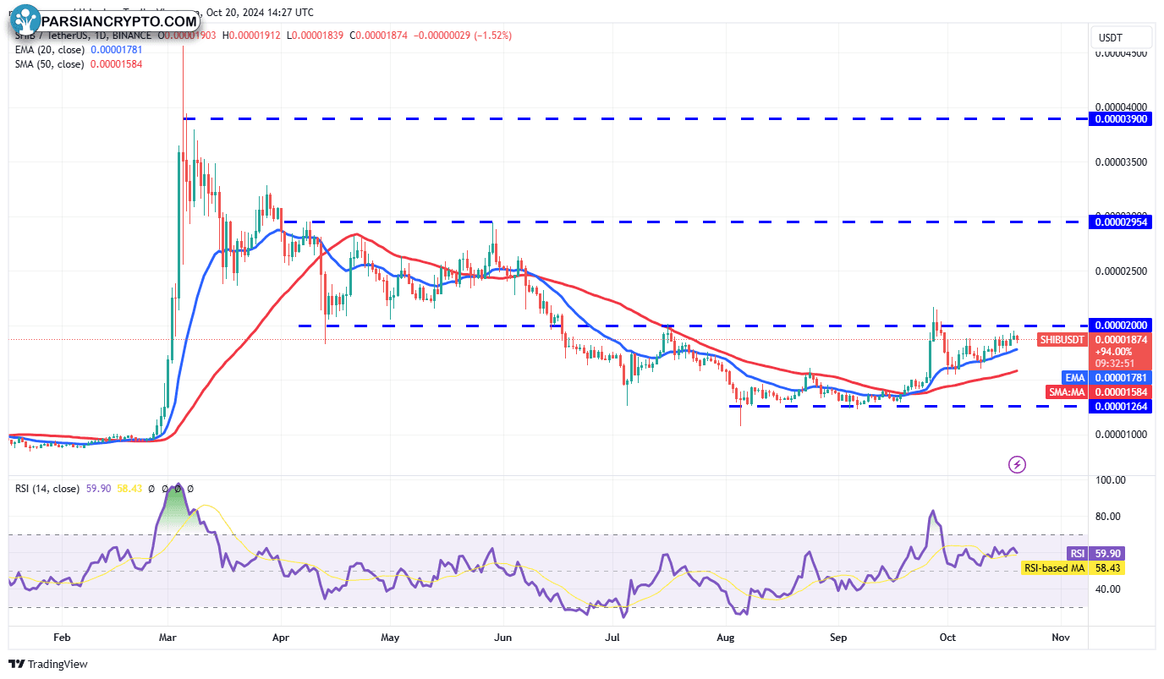Click the May date axis label
The height and width of the screenshot is (679, 1164).
point(390,637)
